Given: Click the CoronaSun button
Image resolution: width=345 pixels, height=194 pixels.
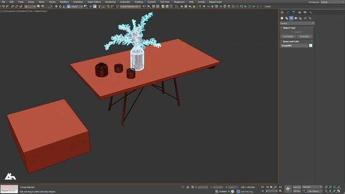Looking at the screenshot, I should click(305, 37).
